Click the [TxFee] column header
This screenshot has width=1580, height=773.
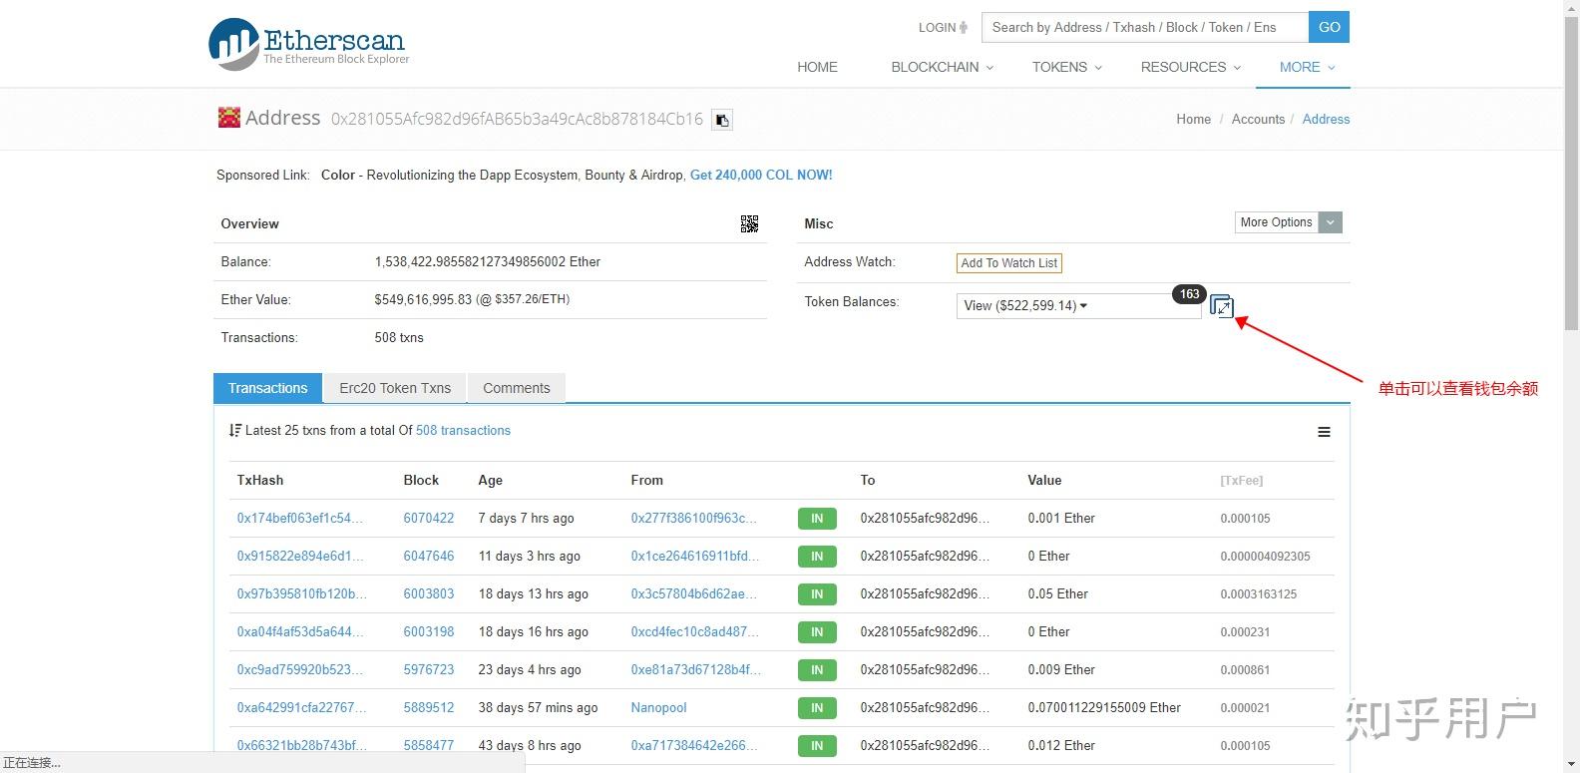pyautogui.click(x=1242, y=480)
